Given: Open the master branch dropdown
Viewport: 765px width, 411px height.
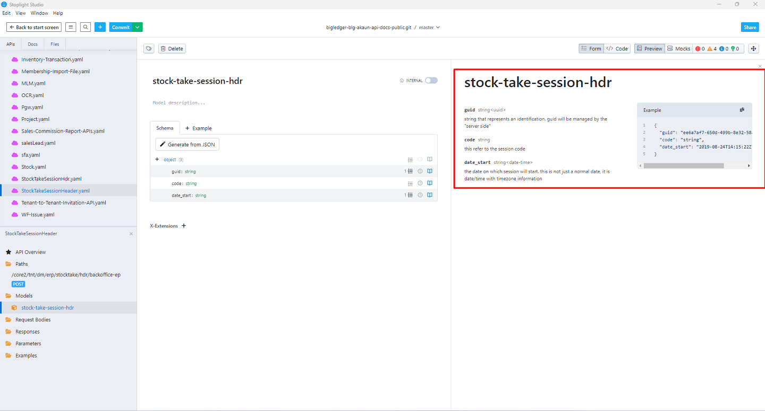Looking at the screenshot, I should click(430, 28).
